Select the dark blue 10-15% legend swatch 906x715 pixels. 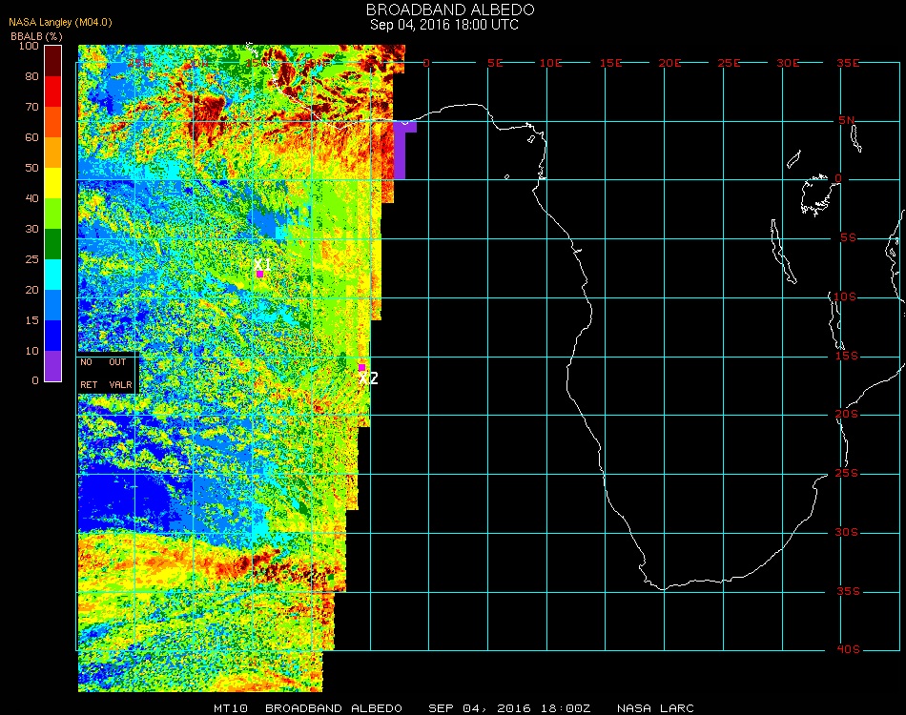(x=53, y=336)
